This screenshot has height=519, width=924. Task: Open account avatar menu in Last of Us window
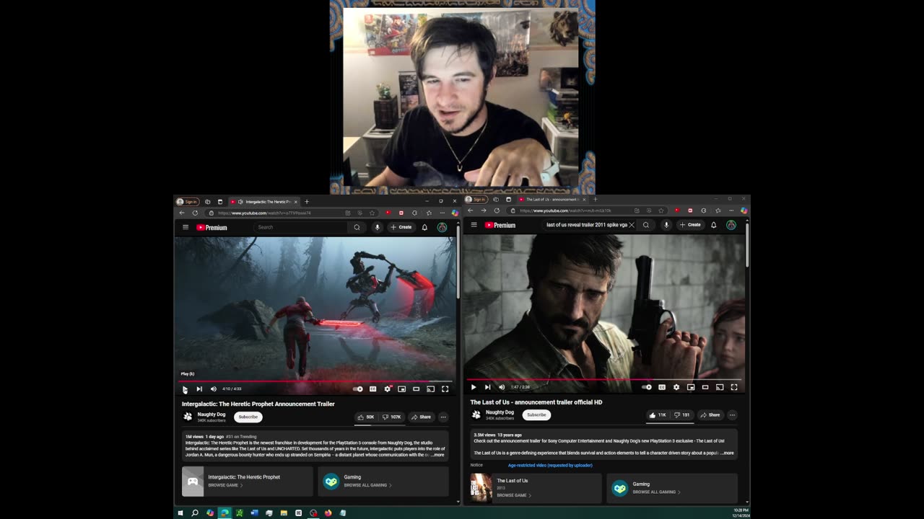[x=731, y=225]
